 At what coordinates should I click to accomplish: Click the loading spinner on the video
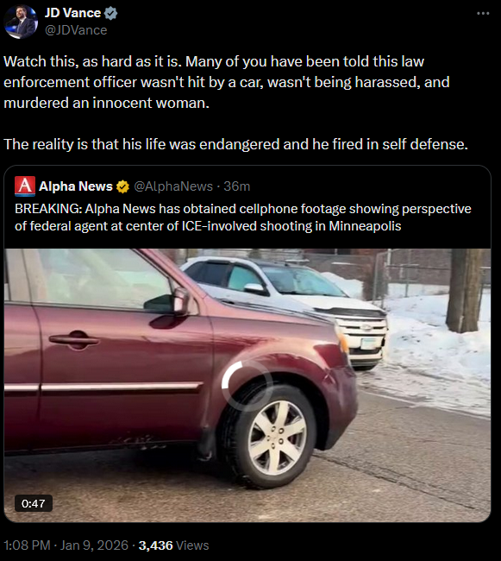tap(247, 385)
